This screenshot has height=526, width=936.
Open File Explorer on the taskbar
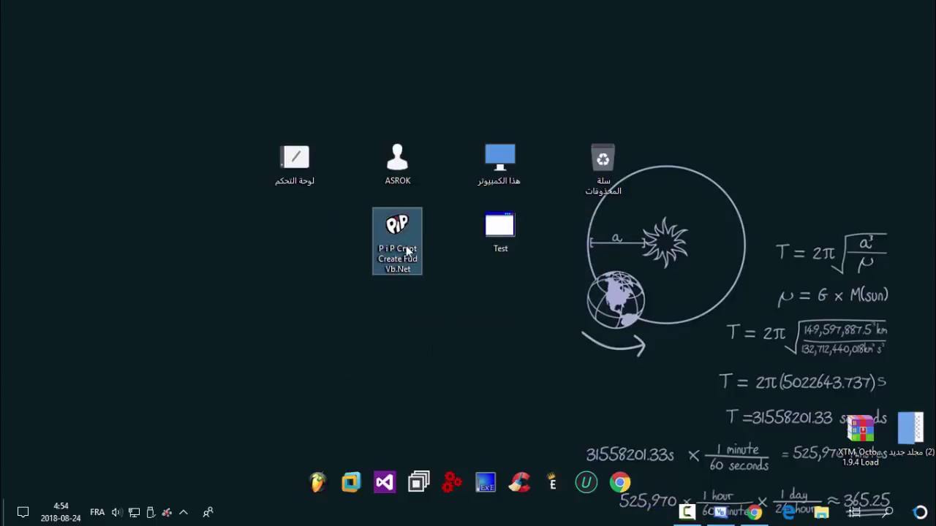tap(822, 512)
